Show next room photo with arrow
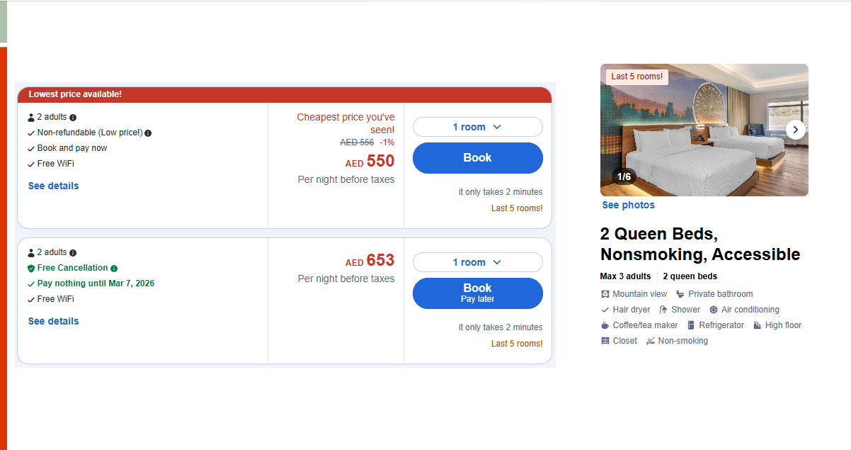The height and width of the screenshot is (450, 851). (x=796, y=130)
